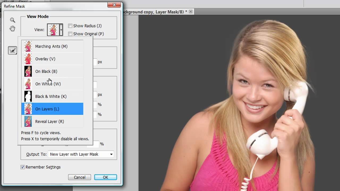Select the Zoom tool in Refine Mask
Viewport: 340px width, 191px height.
(12, 20)
